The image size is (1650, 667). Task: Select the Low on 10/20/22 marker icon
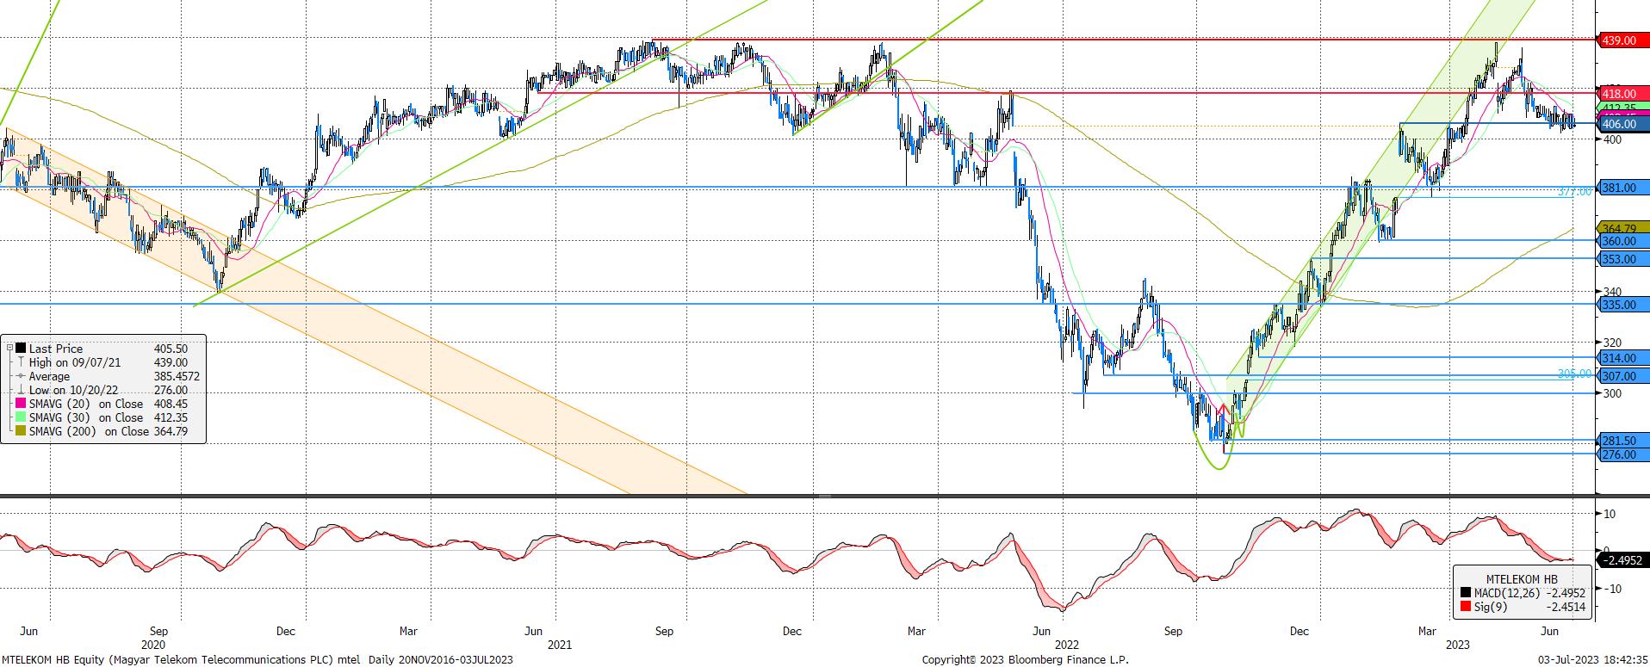tap(21, 390)
